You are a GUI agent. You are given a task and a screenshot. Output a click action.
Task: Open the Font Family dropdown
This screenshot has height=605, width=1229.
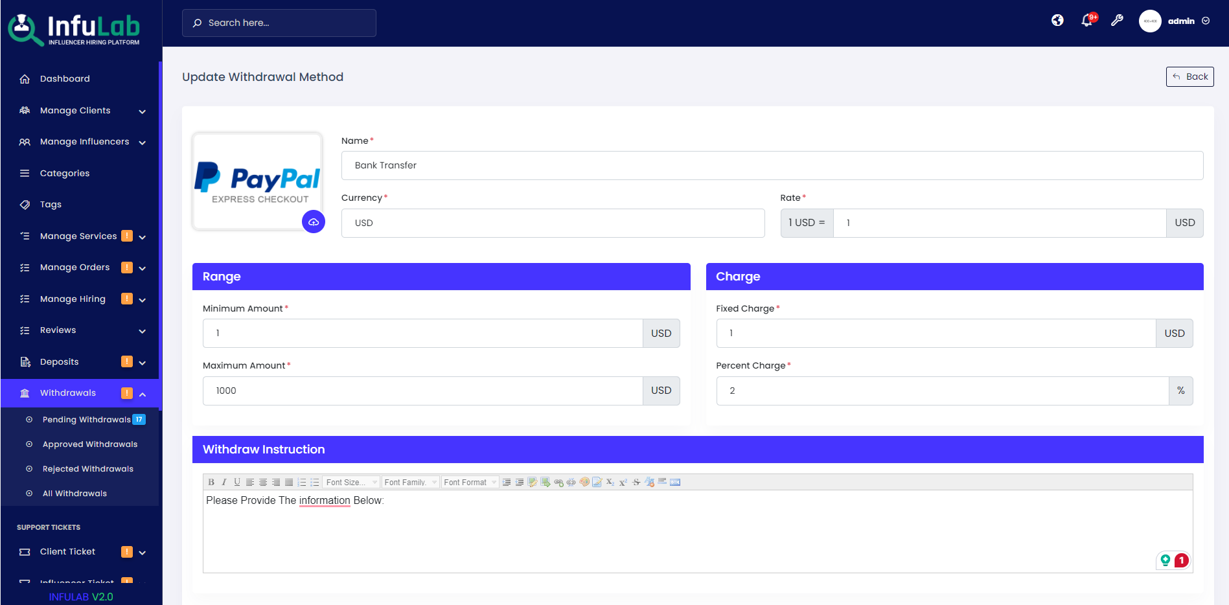[409, 482]
